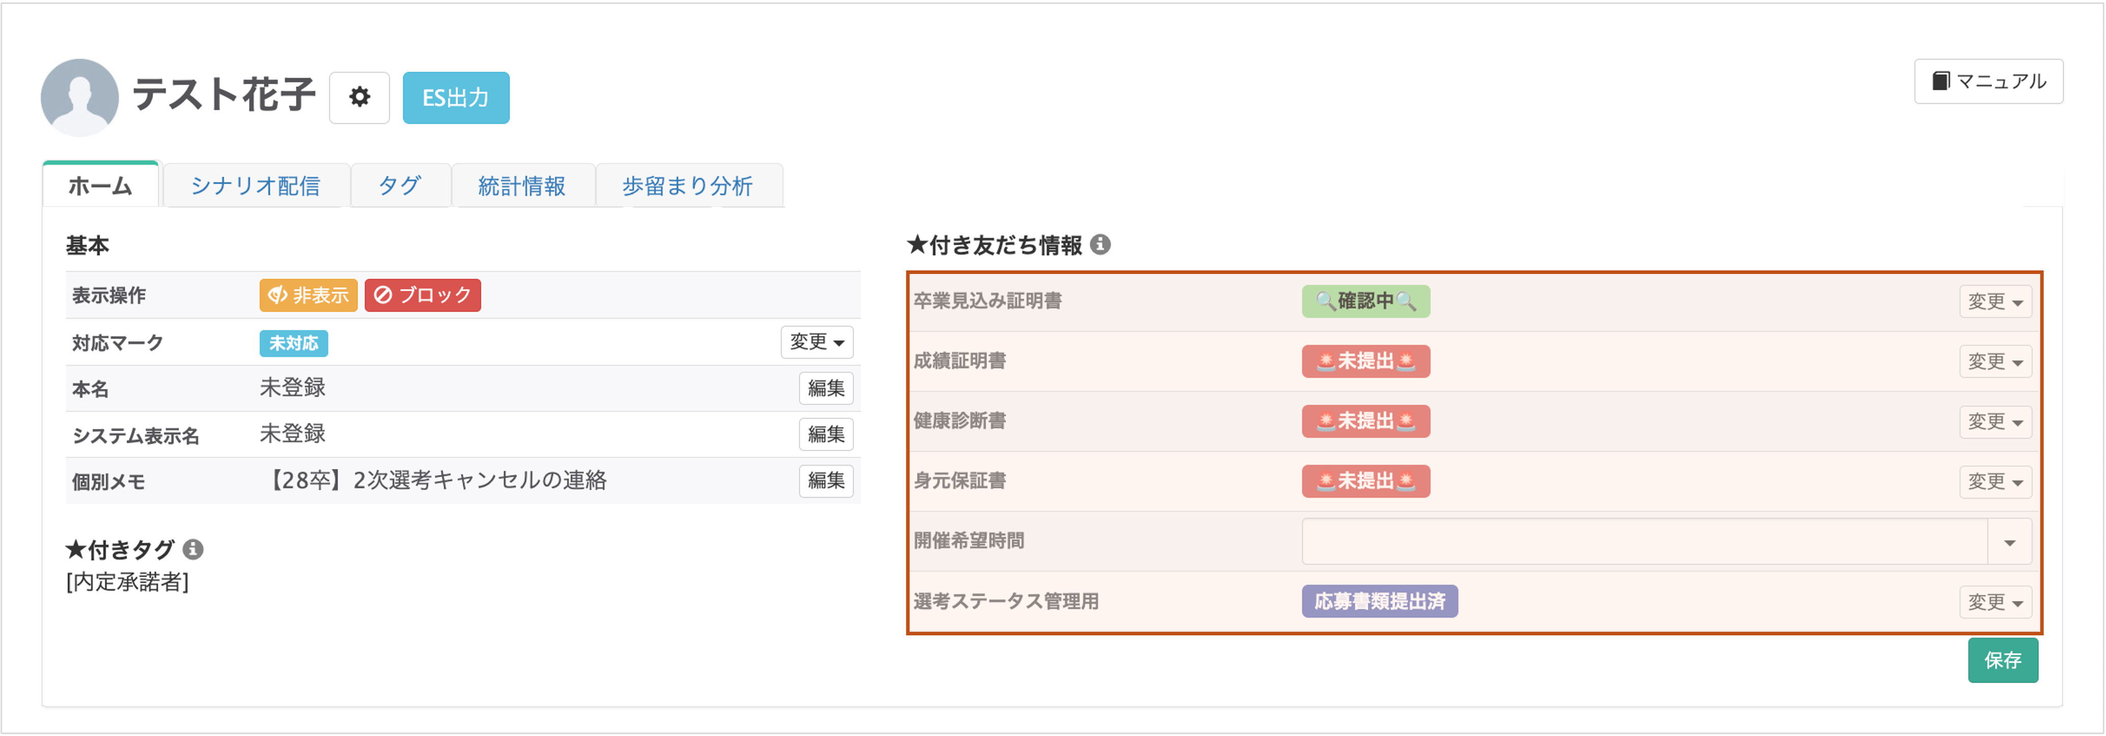Switch to the シナリオ配信 tab

tap(255, 186)
